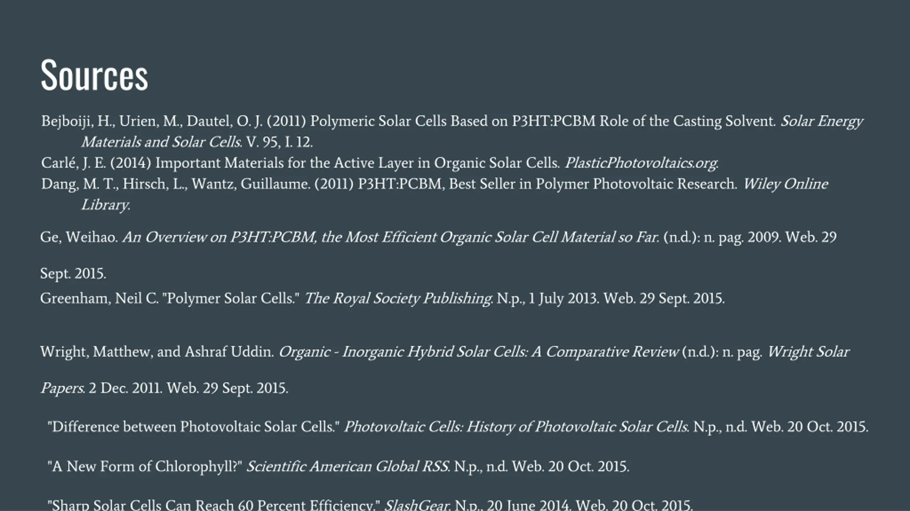Click the V. 95, I. 12 text
This screenshot has height=511, width=910.
point(279,142)
